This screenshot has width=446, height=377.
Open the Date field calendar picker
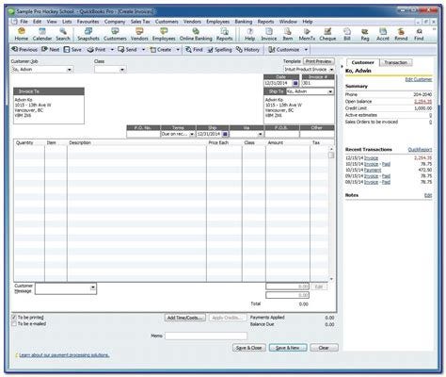coord(295,83)
